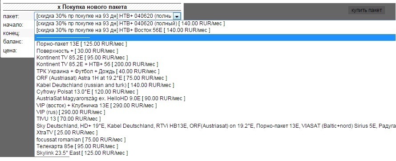Choose Kontinent TV 85.2E + НТВ+ 56 package

(214, 64)
